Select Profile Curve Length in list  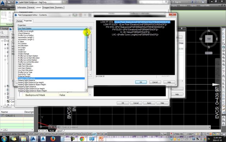tap(51, 31)
